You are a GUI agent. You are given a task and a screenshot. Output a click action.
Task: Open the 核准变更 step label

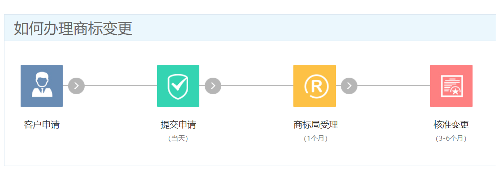pos(451,125)
